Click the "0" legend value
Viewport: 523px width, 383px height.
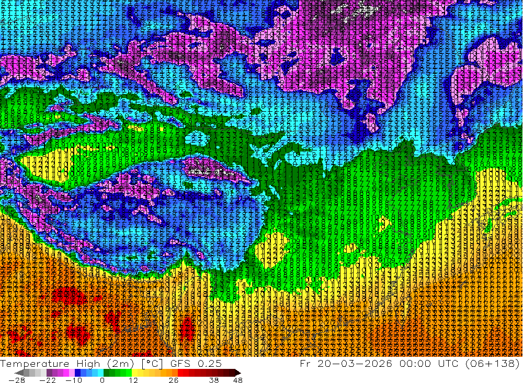[103, 380]
